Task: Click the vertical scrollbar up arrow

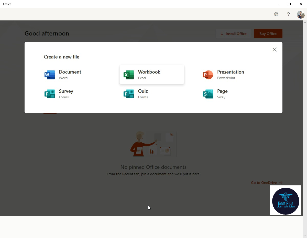Action: coord(305,22)
